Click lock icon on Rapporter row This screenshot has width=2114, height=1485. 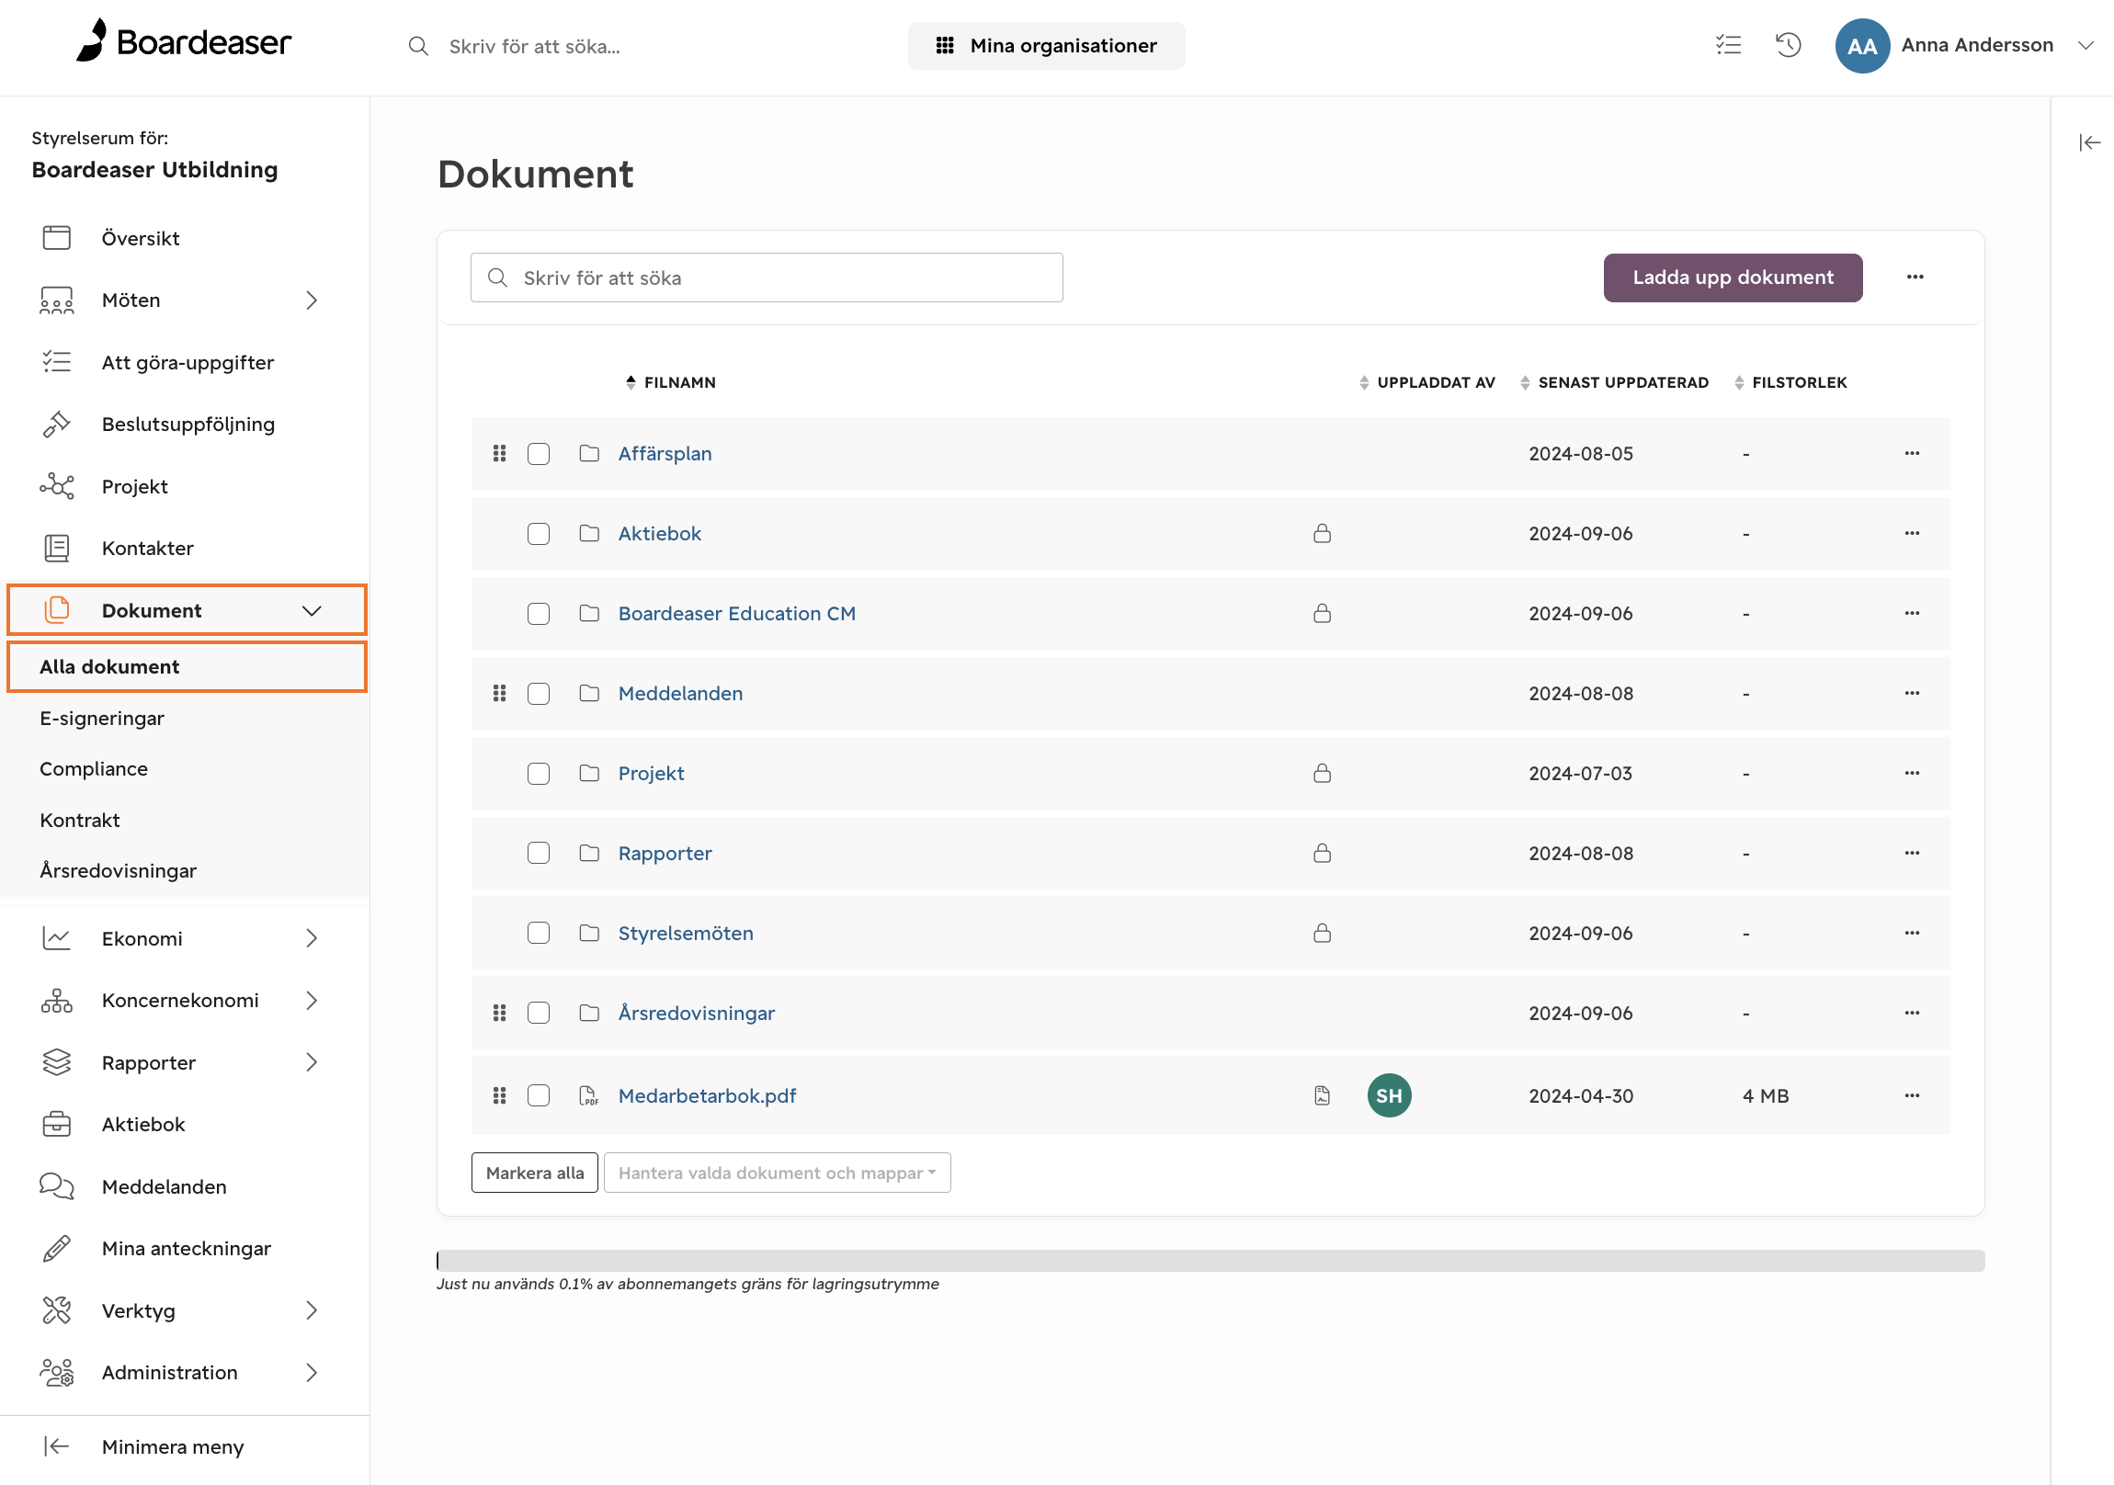pos(1323,853)
